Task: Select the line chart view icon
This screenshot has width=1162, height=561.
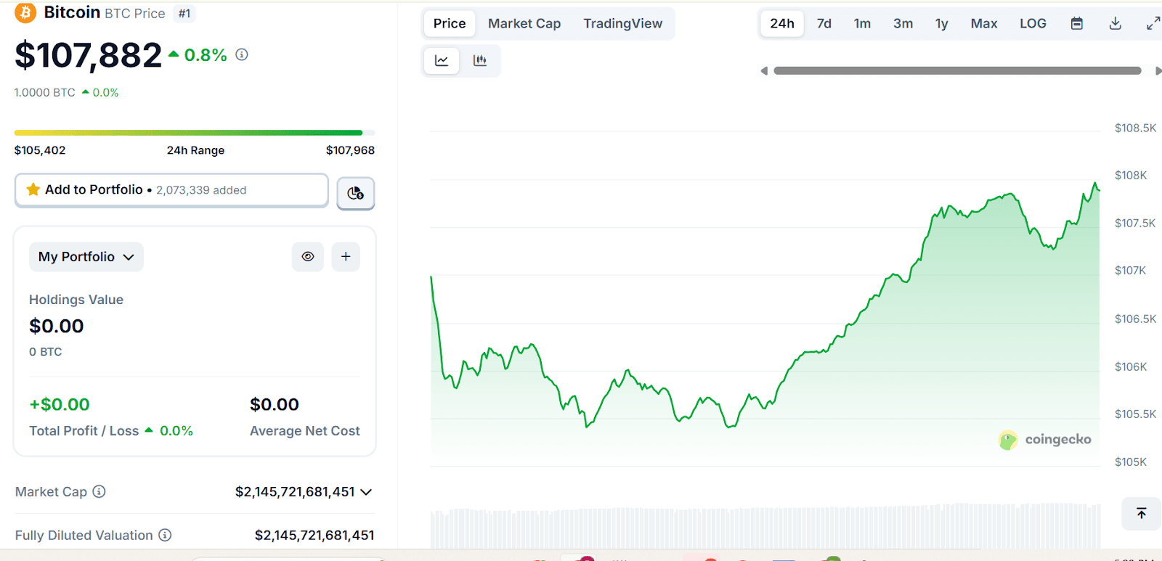Action: coord(442,60)
